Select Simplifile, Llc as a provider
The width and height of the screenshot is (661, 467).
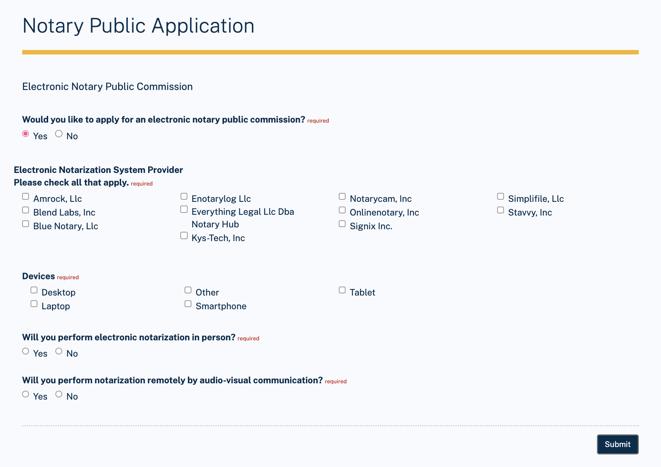click(500, 196)
